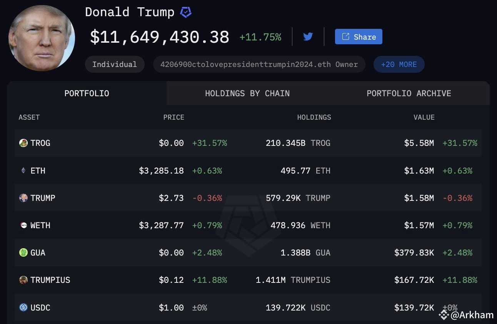Viewport: 497px width, 324px height.
Task: Click the TRUMPIUS token icon
Action: pos(23,280)
